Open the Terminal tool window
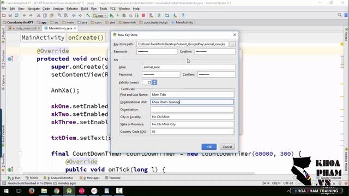The width and height of the screenshot is (349, 196). click(x=113, y=178)
